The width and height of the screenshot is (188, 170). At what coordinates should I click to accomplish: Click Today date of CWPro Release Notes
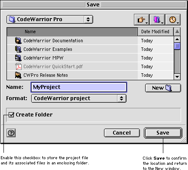147,76
